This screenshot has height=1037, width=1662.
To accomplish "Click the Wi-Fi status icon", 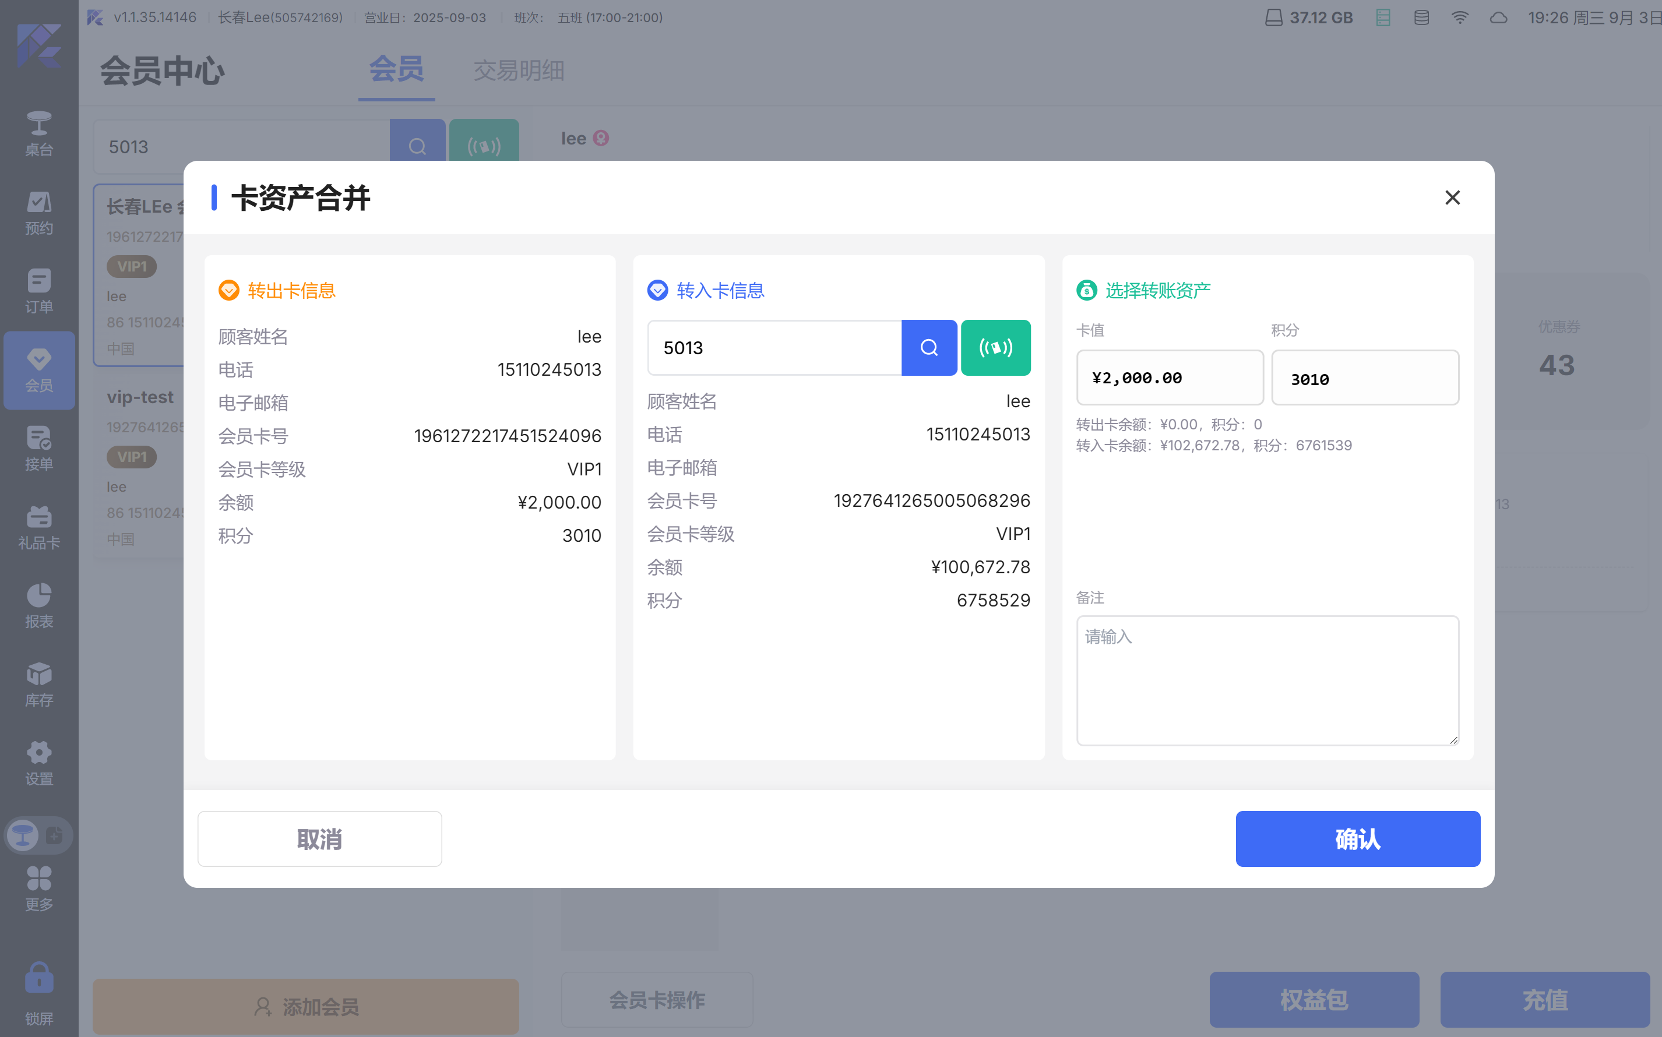I will click(1460, 18).
